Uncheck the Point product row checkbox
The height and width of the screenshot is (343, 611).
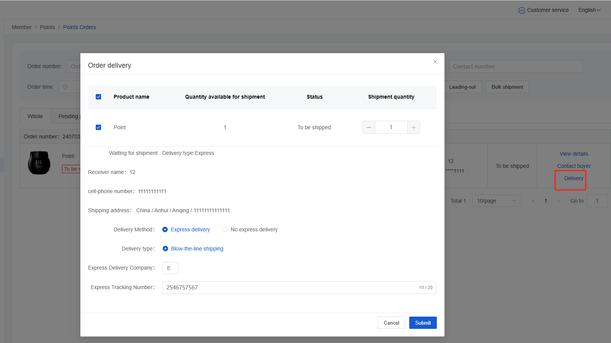tap(98, 127)
